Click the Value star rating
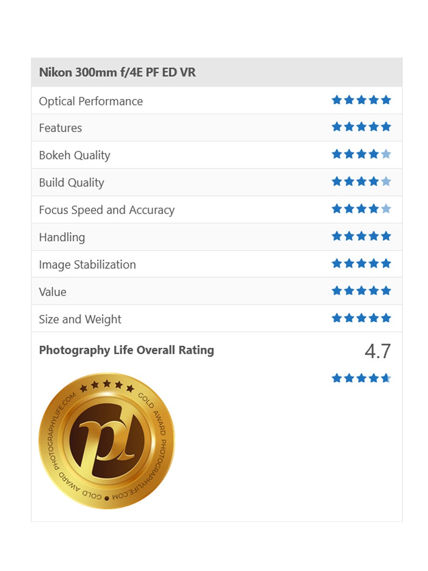The width and height of the screenshot is (428, 571). pyautogui.click(x=361, y=290)
